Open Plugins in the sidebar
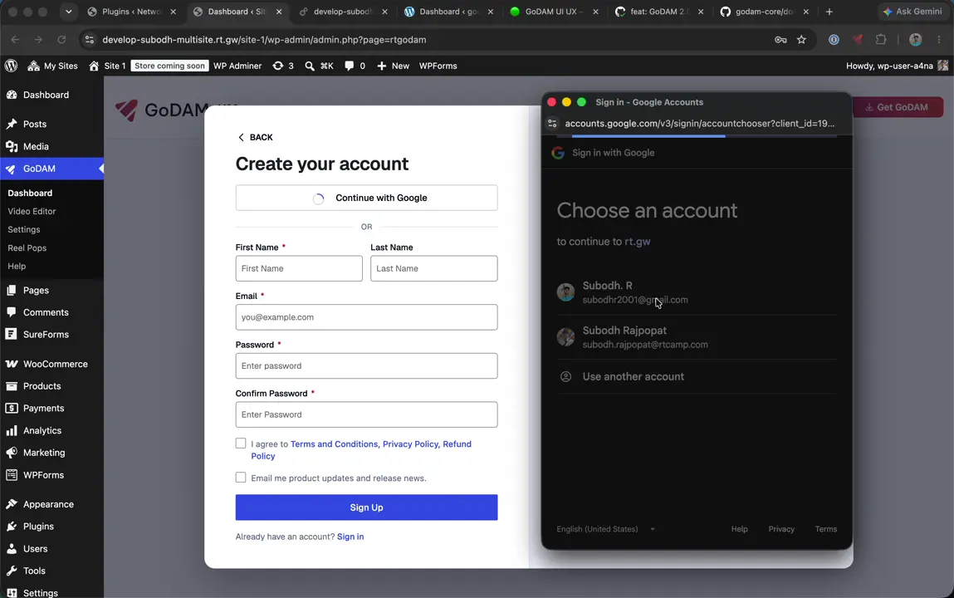Viewport: 954px width, 598px height. click(38, 527)
